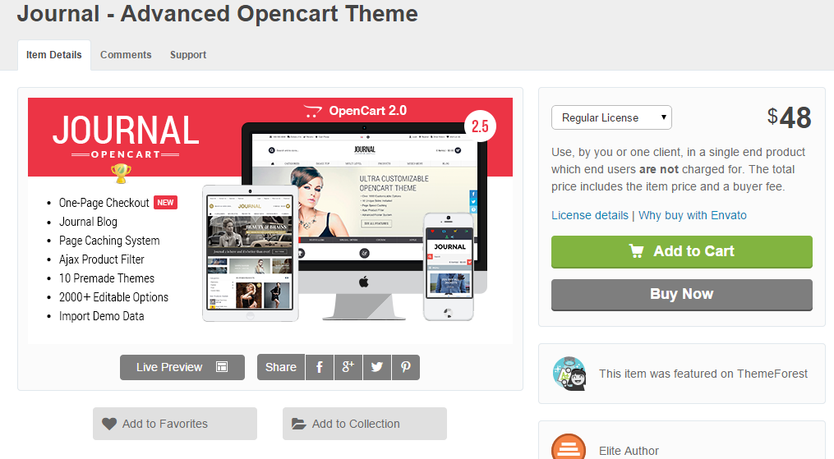834x459 pixels.
Task: Add this theme to Favorites
Action: tap(174, 424)
